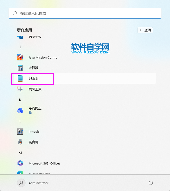This screenshot has height=191, width=170.
Task: Click the Administrator account name
Action: pos(39,183)
